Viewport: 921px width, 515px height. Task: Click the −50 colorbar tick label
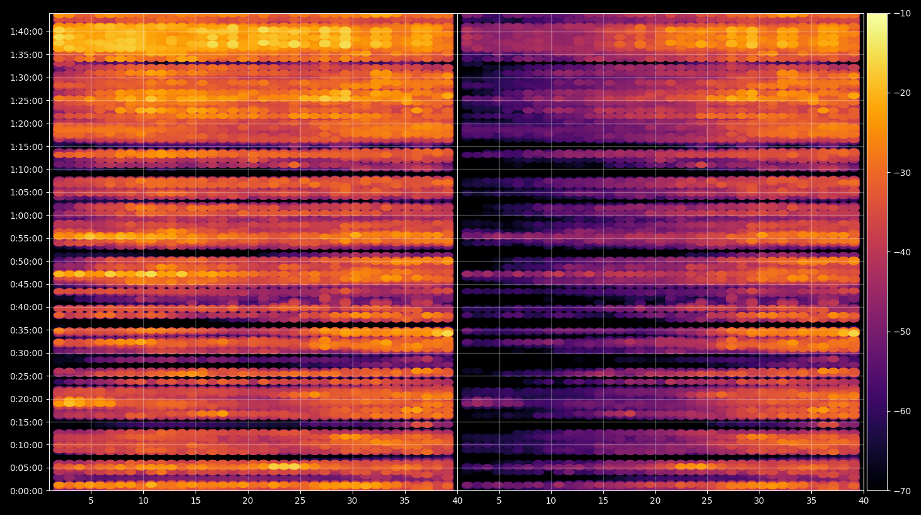pyautogui.click(x=902, y=332)
